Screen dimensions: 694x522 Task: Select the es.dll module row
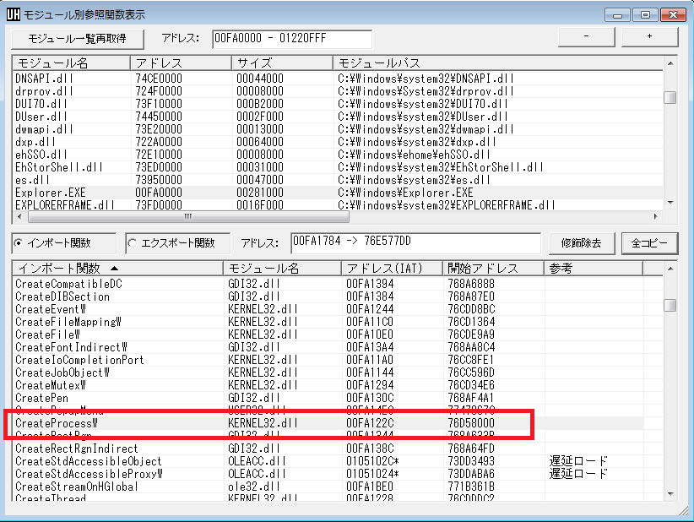click(339, 180)
